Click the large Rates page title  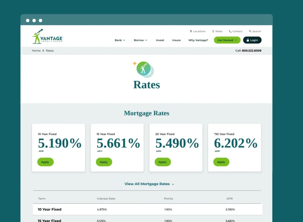146,85
